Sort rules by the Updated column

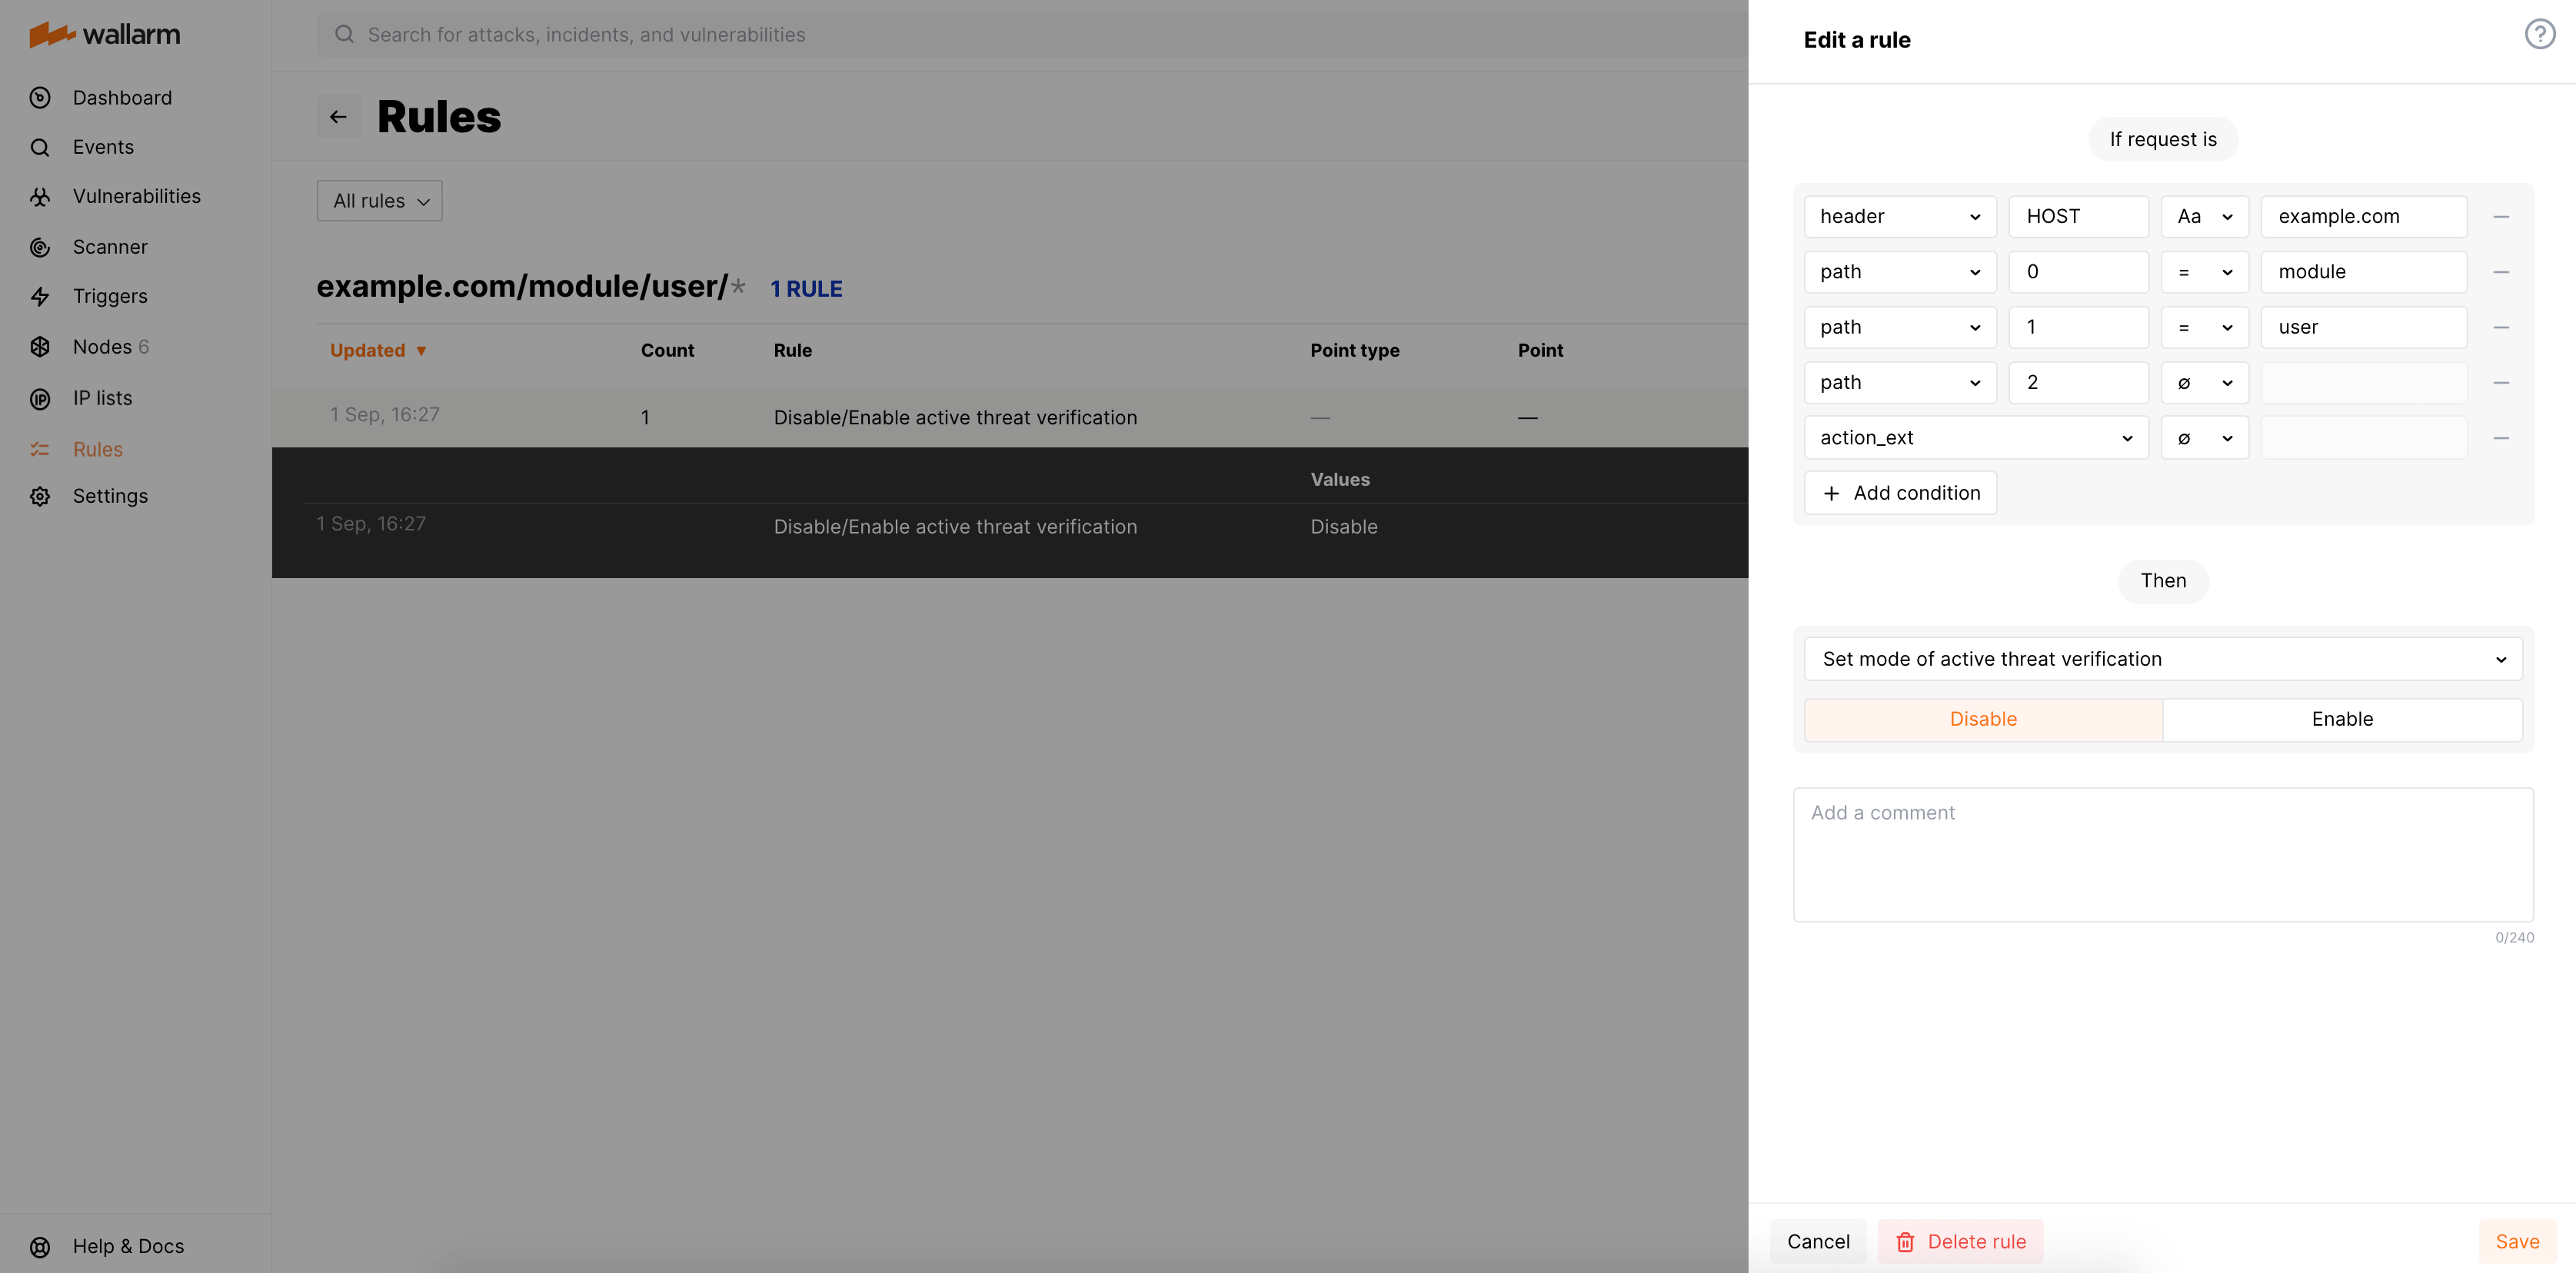point(378,350)
